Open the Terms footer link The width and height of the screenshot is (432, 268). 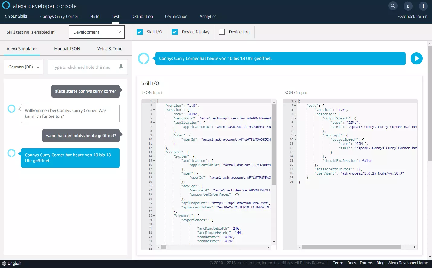pyautogui.click(x=338, y=263)
